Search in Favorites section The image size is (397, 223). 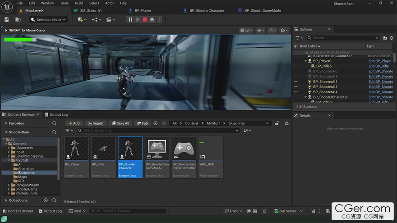tap(54, 123)
